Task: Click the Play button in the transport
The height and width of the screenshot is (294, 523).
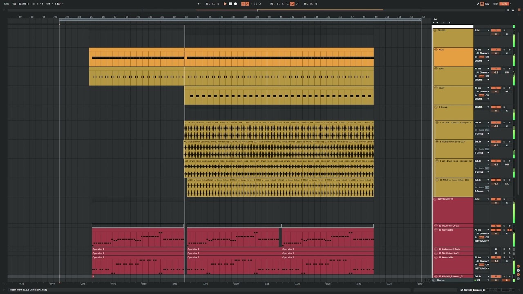Action: 225,4
